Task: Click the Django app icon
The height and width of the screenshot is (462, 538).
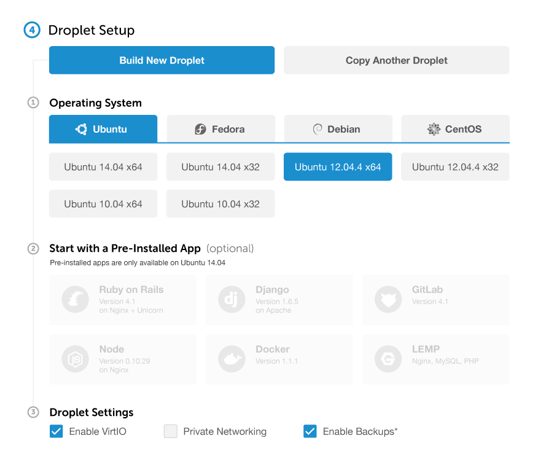Action: [x=232, y=299]
